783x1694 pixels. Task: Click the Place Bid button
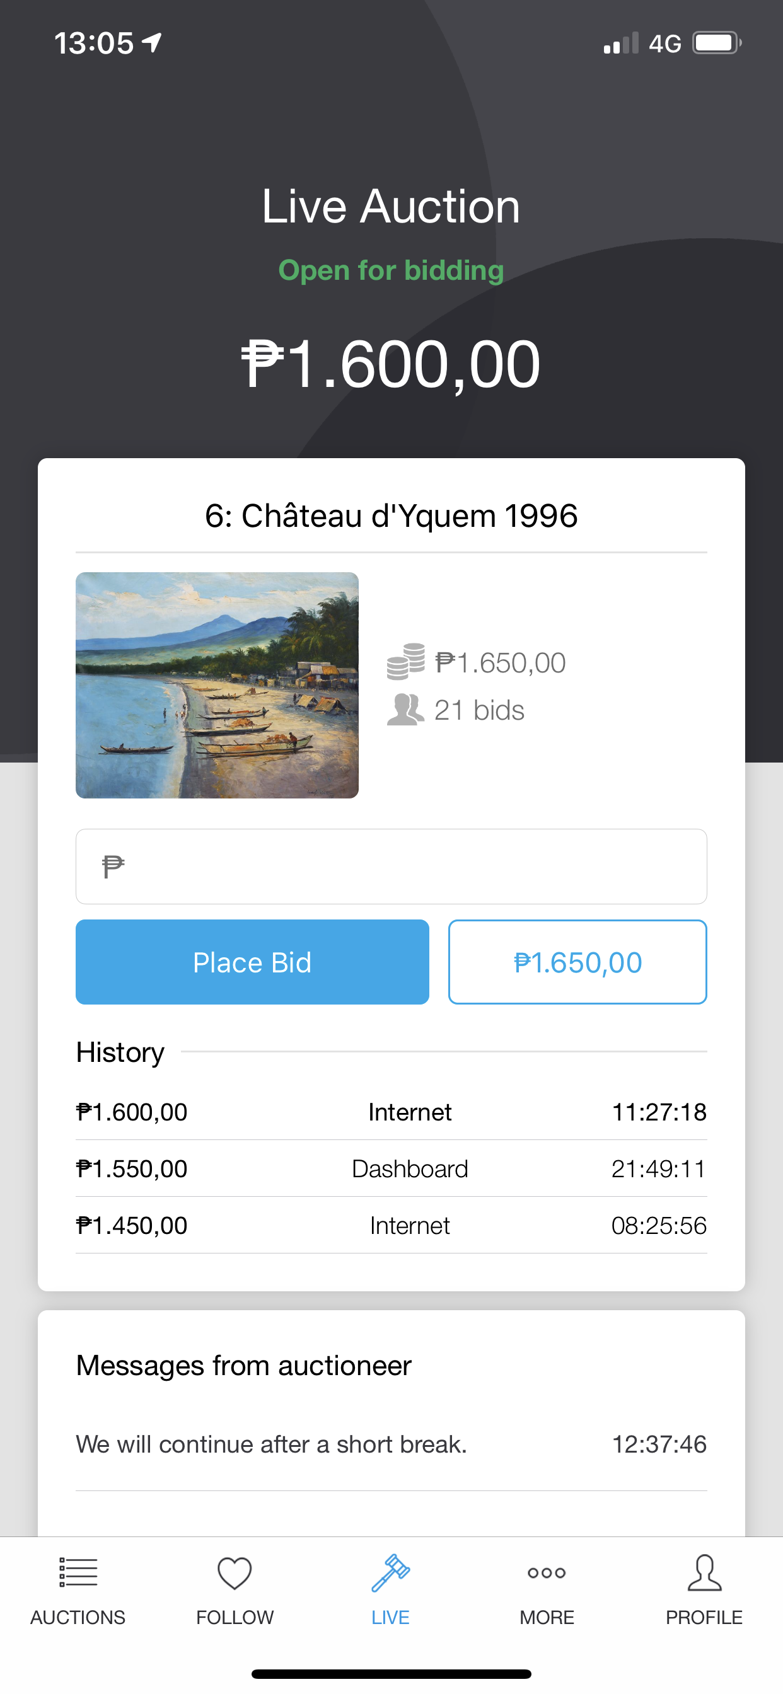tap(252, 962)
